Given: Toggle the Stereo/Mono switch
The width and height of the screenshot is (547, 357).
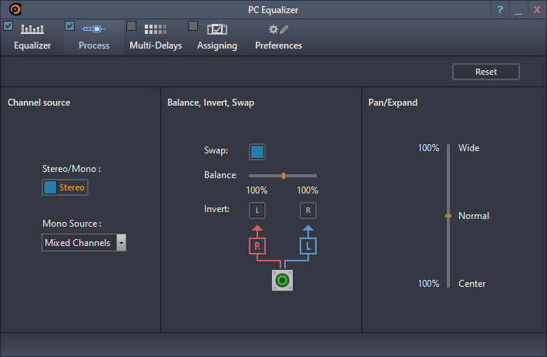Looking at the screenshot, I should pos(65,187).
